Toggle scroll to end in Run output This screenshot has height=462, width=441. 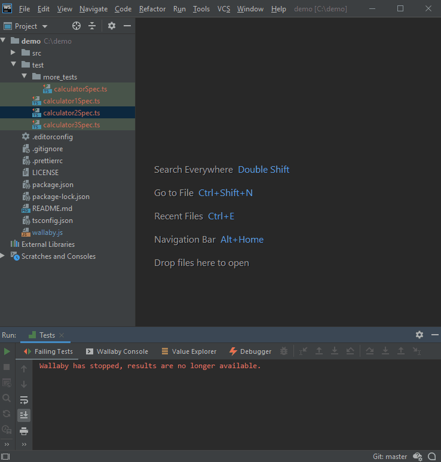pyautogui.click(x=24, y=415)
